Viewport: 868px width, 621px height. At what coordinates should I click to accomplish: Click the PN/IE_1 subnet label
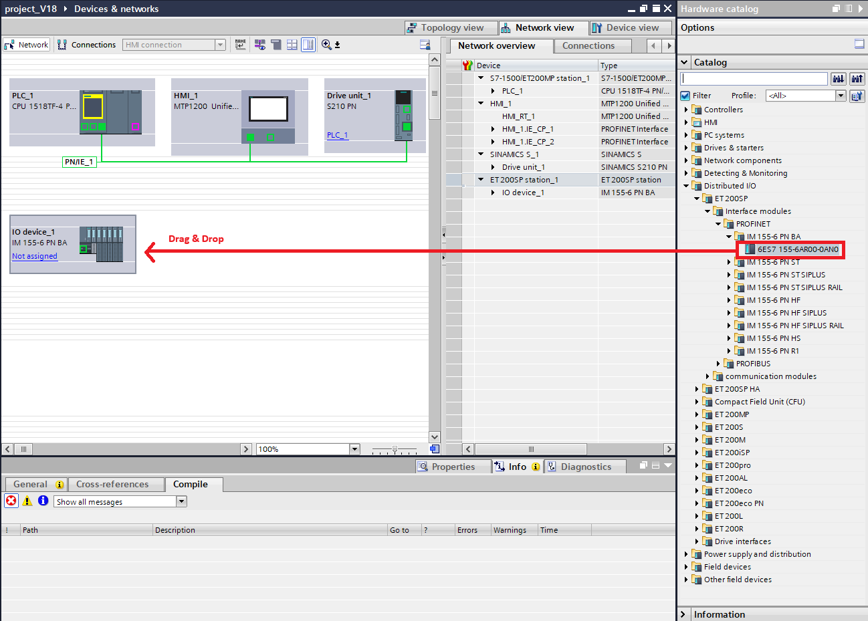(79, 162)
